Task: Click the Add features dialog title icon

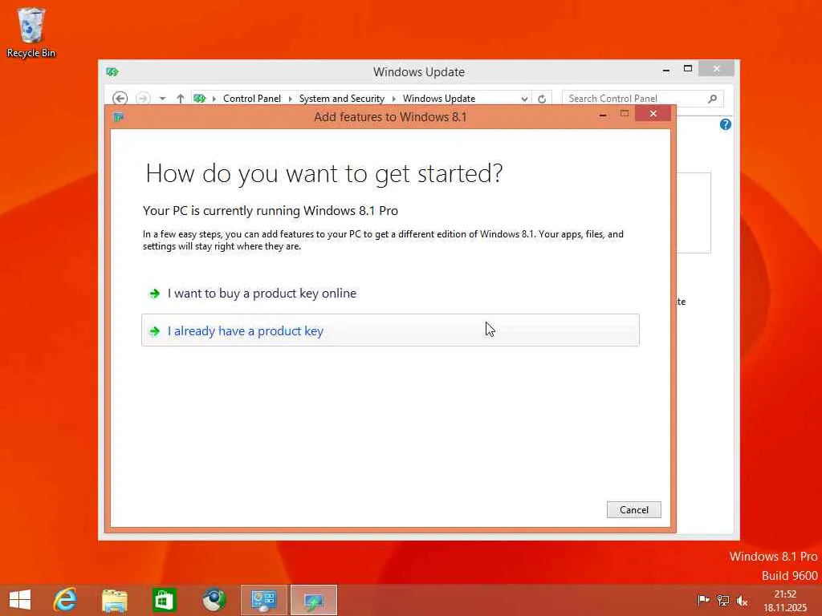Action: (x=119, y=117)
